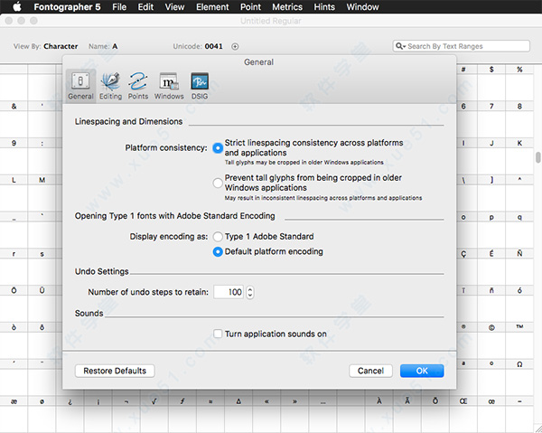Select the glyph cell labeled L

[14, 193]
